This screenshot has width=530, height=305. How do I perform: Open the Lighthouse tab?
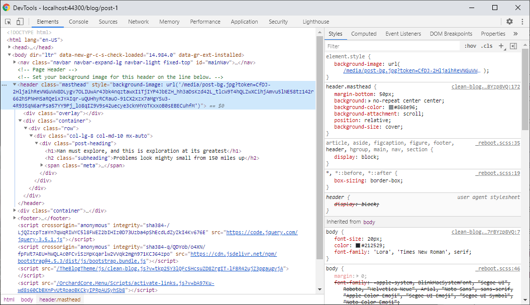click(x=315, y=22)
